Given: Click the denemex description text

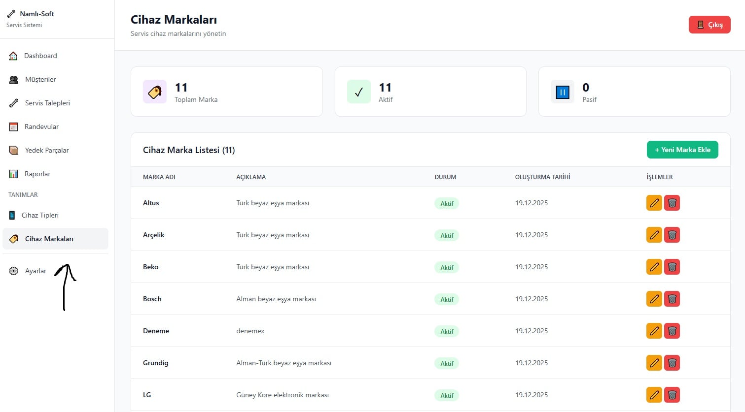Looking at the screenshot, I should click(x=250, y=331).
